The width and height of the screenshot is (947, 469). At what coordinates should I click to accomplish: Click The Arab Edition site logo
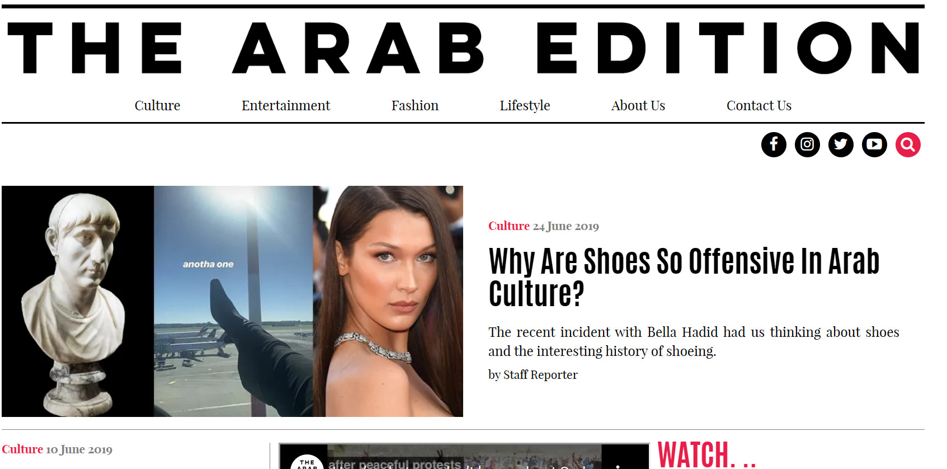(x=463, y=48)
